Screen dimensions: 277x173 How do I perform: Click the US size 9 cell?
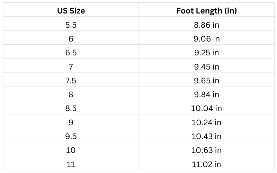[x=71, y=122]
